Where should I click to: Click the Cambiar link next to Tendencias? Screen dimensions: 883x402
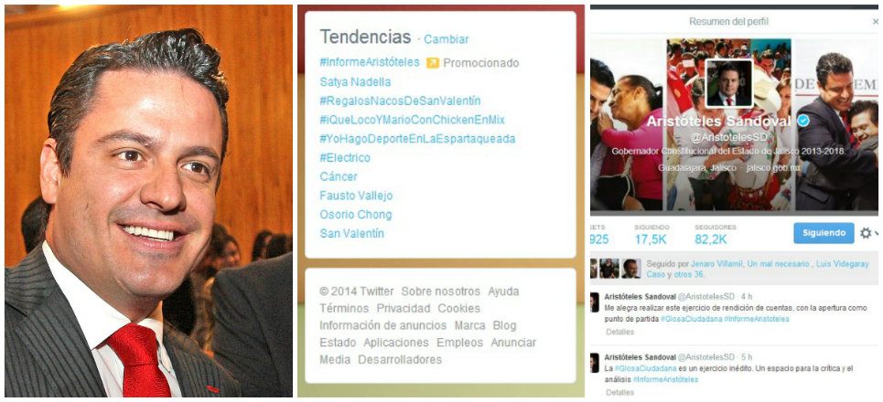point(446,39)
